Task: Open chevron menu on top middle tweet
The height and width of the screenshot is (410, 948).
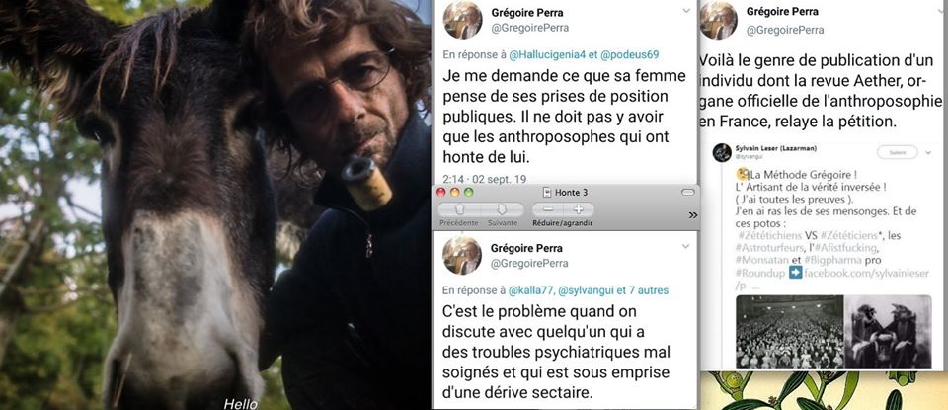Action: 686,10
